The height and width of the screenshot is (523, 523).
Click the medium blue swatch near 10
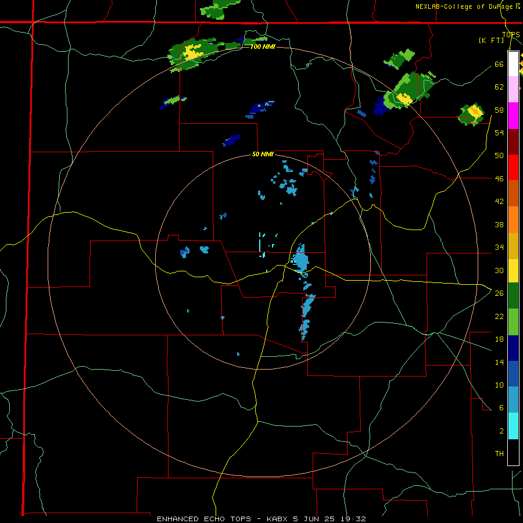coord(513,374)
